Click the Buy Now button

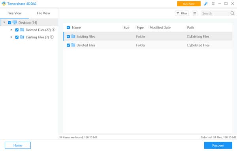point(189,4)
